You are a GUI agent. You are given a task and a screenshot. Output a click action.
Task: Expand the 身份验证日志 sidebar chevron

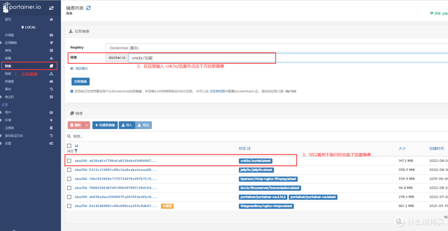tap(1, 135)
